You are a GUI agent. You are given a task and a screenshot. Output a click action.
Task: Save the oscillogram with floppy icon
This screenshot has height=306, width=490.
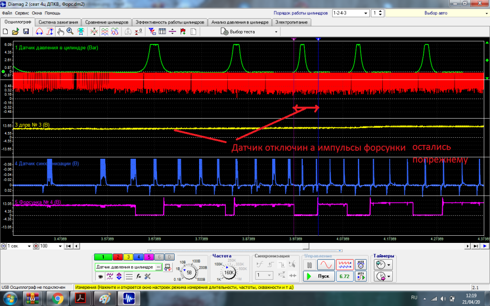coord(26,32)
